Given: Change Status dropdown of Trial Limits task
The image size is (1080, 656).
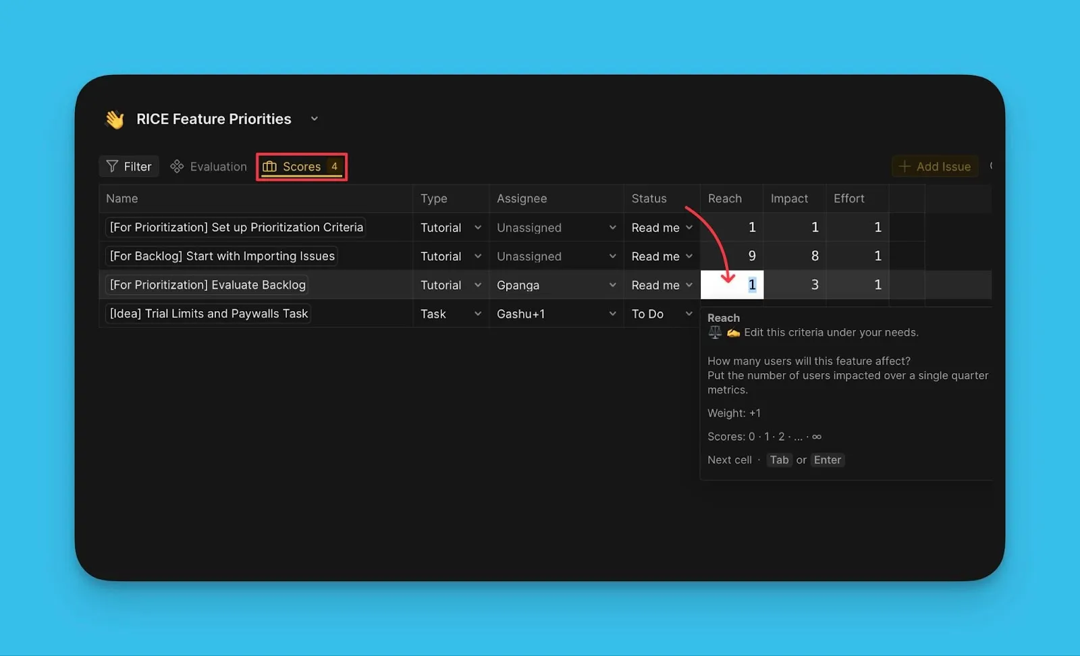Looking at the screenshot, I should (x=688, y=314).
